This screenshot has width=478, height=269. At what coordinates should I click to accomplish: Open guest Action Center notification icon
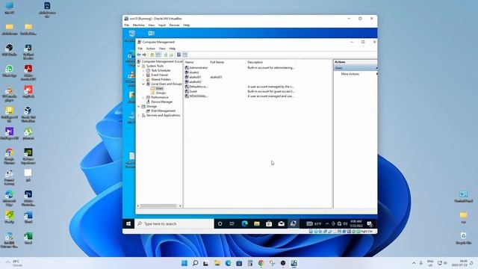(x=370, y=224)
